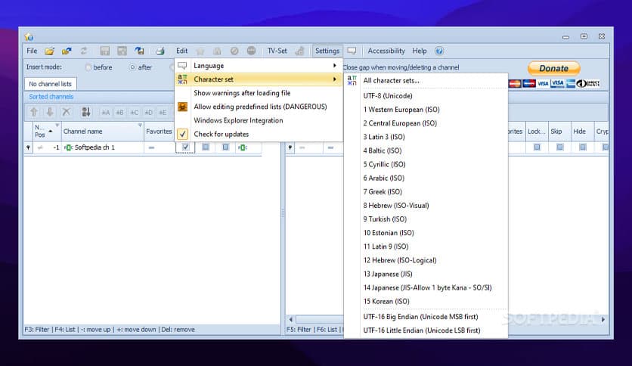
Task: Click the save file floppy disk icon
Action: coord(105,51)
